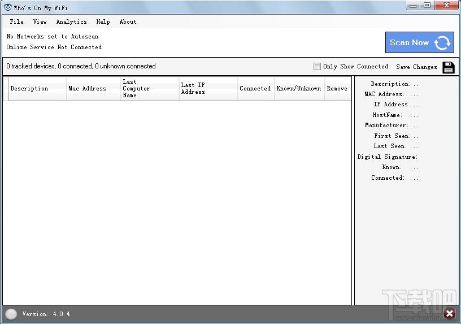Viewport: 461px width, 324px height.
Task: Open the About menu
Action: [x=128, y=22]
